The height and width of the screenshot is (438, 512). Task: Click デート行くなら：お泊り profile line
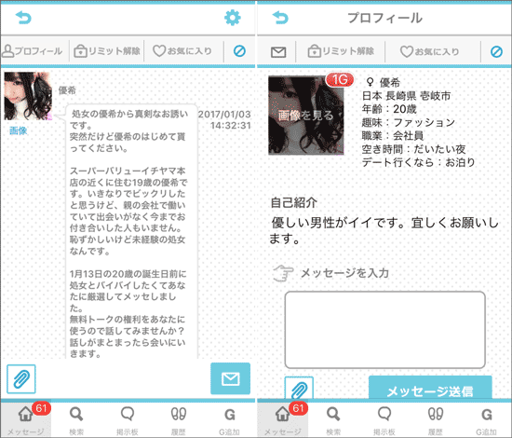[418, 162]
